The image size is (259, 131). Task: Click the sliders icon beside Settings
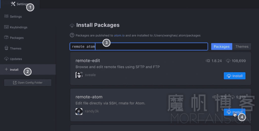pos(6,16)
